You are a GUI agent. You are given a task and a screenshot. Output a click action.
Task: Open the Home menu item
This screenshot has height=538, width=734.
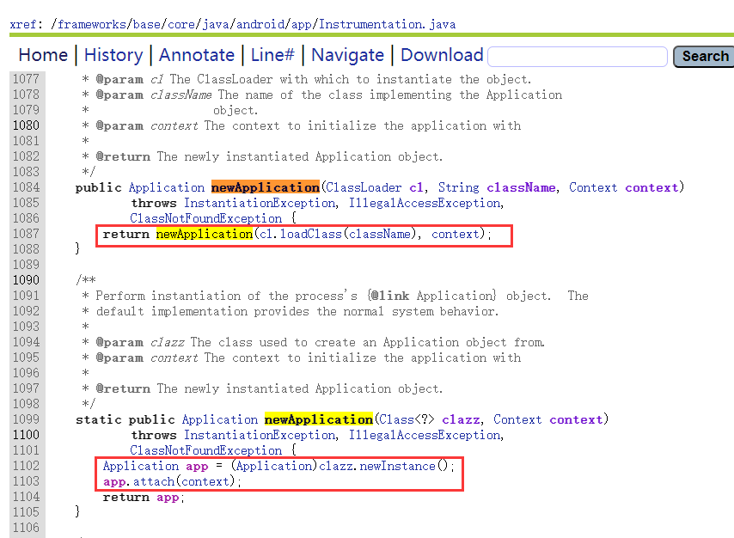(43, 55)
